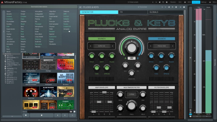Expand the Organ category in tree
This screenshot has width=217, height=122.
[5, 74]
